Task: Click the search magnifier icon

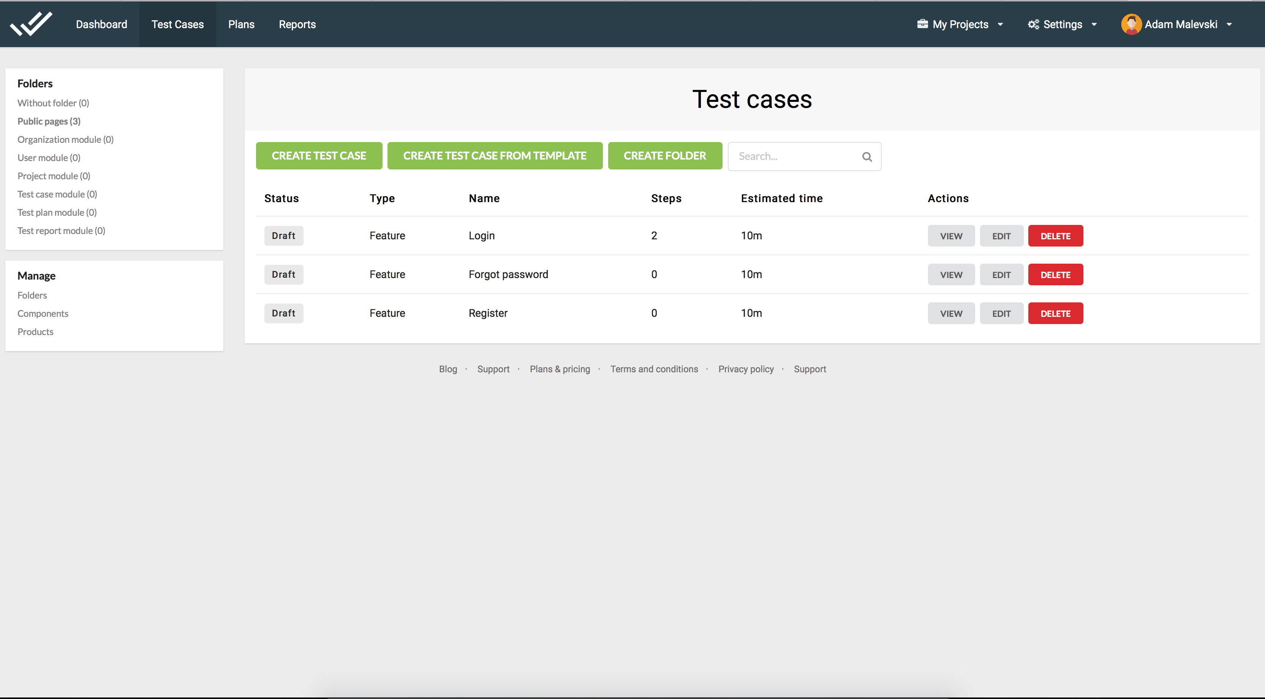Action: (x=867, y=157)
